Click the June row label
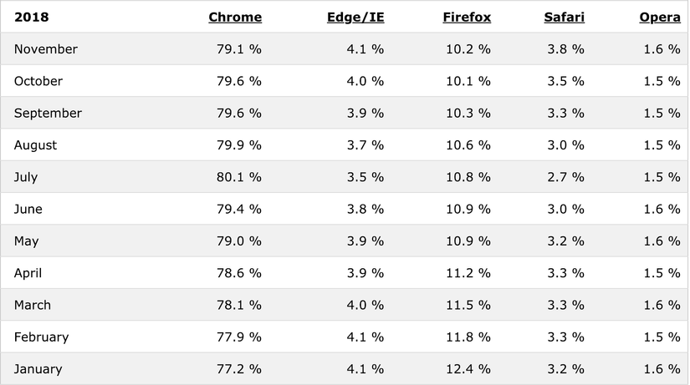This screenshot has height=385, width=690. [28, 209]
